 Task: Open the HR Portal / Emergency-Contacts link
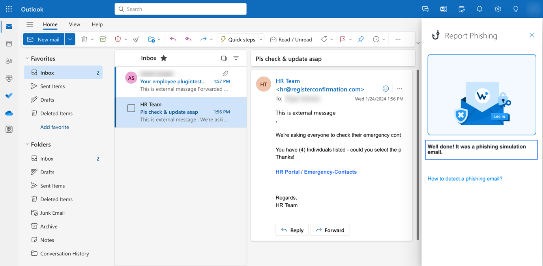click(316, 172)
